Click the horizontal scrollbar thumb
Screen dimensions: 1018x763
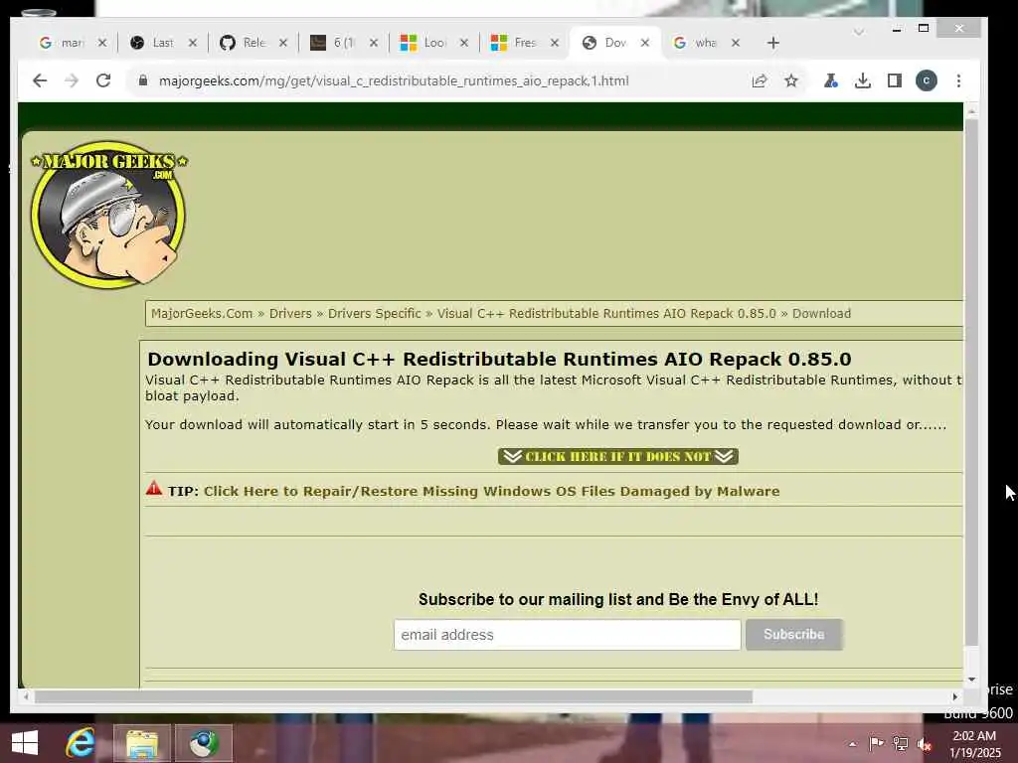pyautogui.click(x=394, y=696)
